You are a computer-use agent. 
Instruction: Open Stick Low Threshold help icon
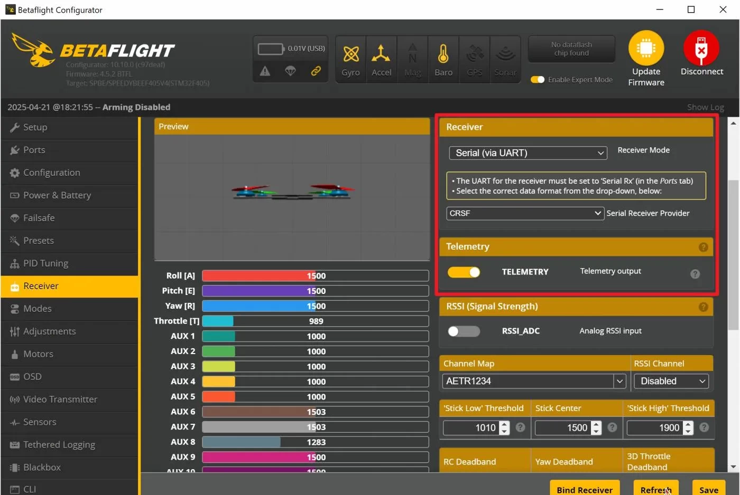coord(520,427)
